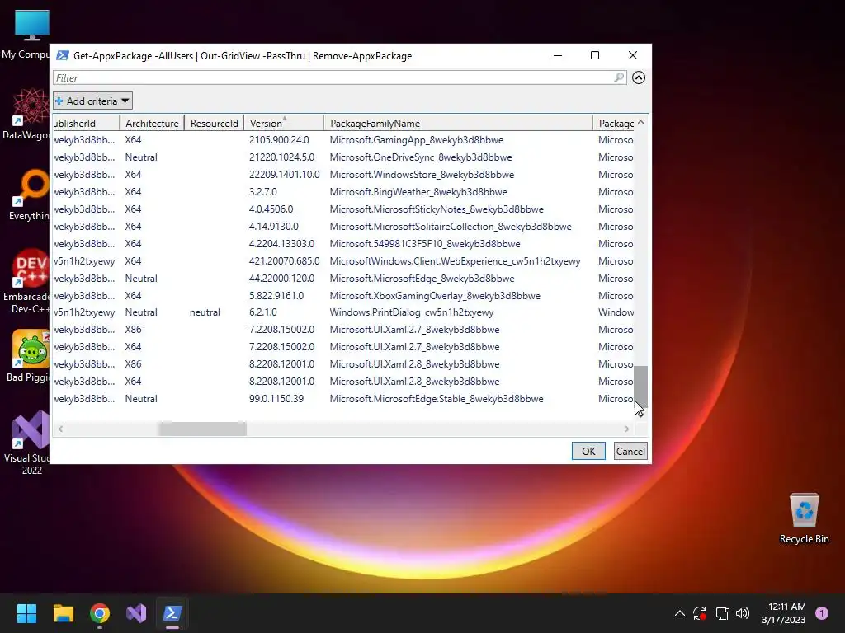
Task: Click version cell 22209.1401.10.0
Action: 284,175
